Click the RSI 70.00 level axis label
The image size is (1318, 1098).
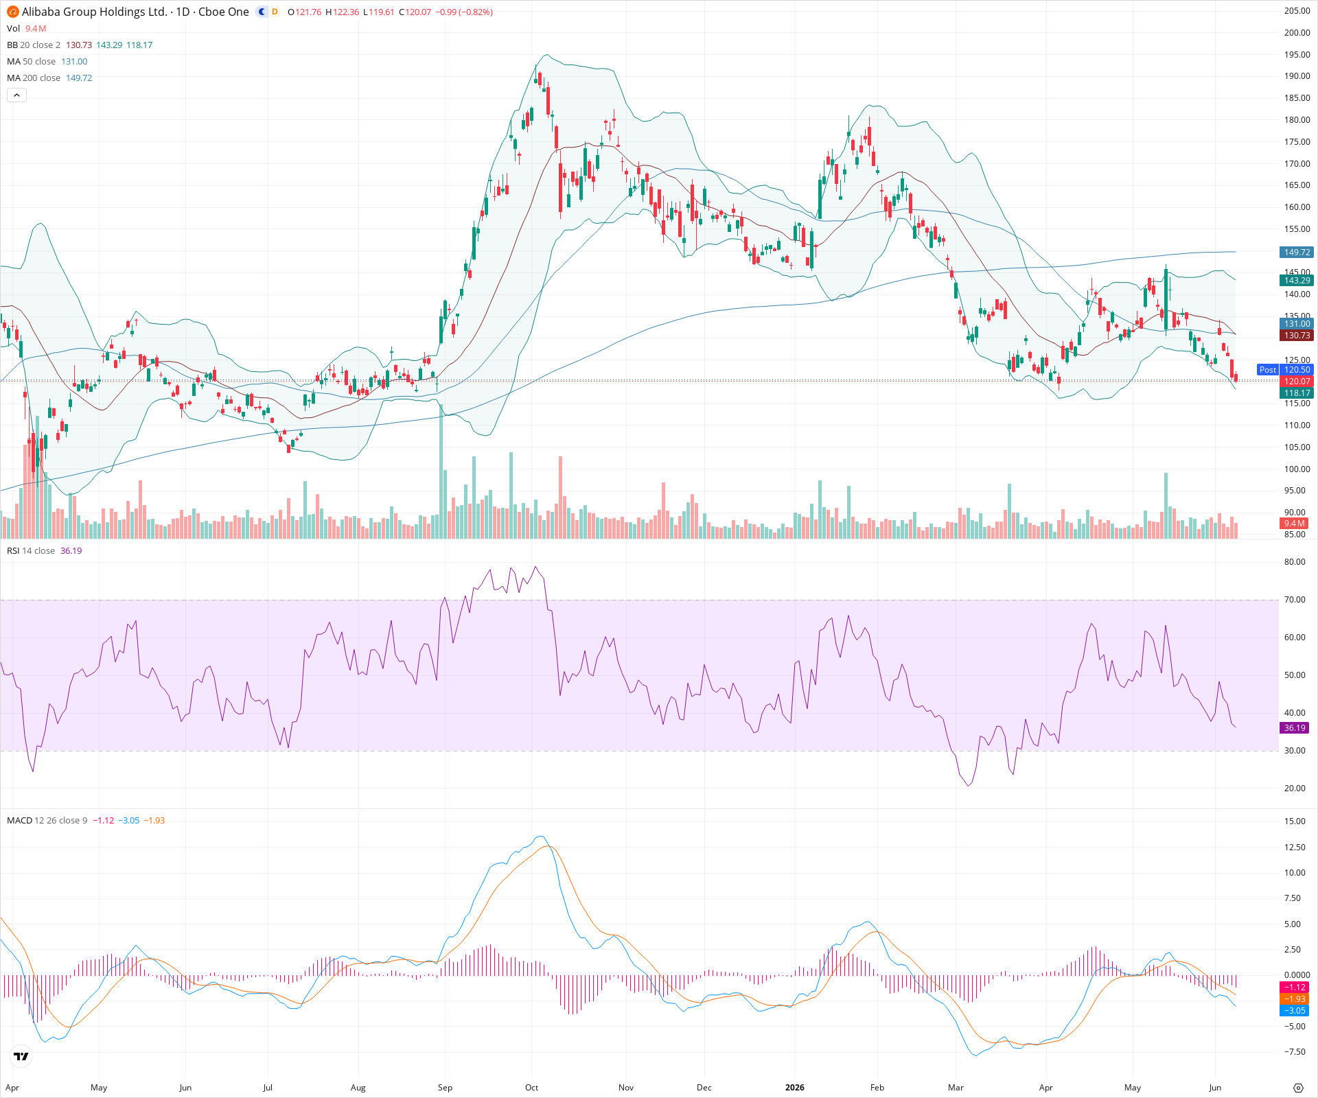click(x=1295, y=600)
